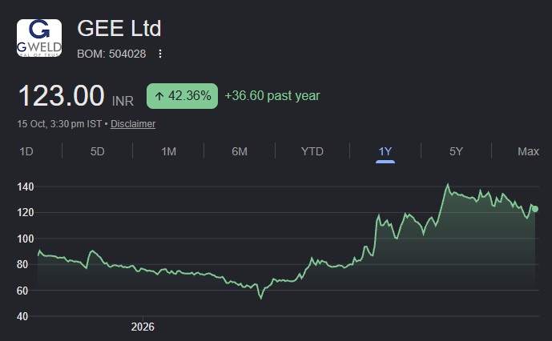The width and height of the screenshot is (552, 341).
Task: Switch to the 5D time range tab
Action: click(x=97, y=151)
